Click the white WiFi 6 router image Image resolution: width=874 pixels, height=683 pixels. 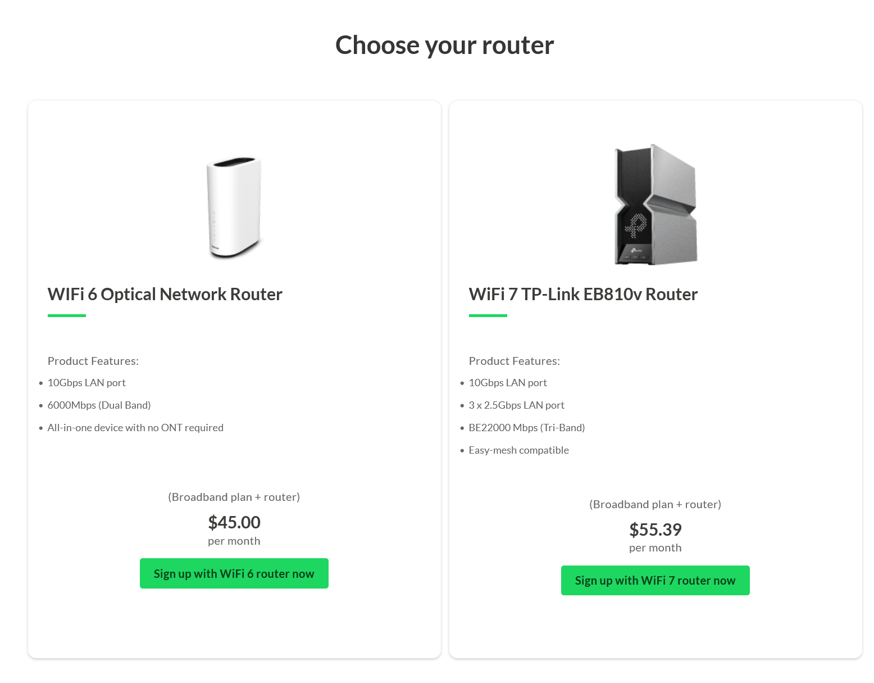click(x=234, y=207)
